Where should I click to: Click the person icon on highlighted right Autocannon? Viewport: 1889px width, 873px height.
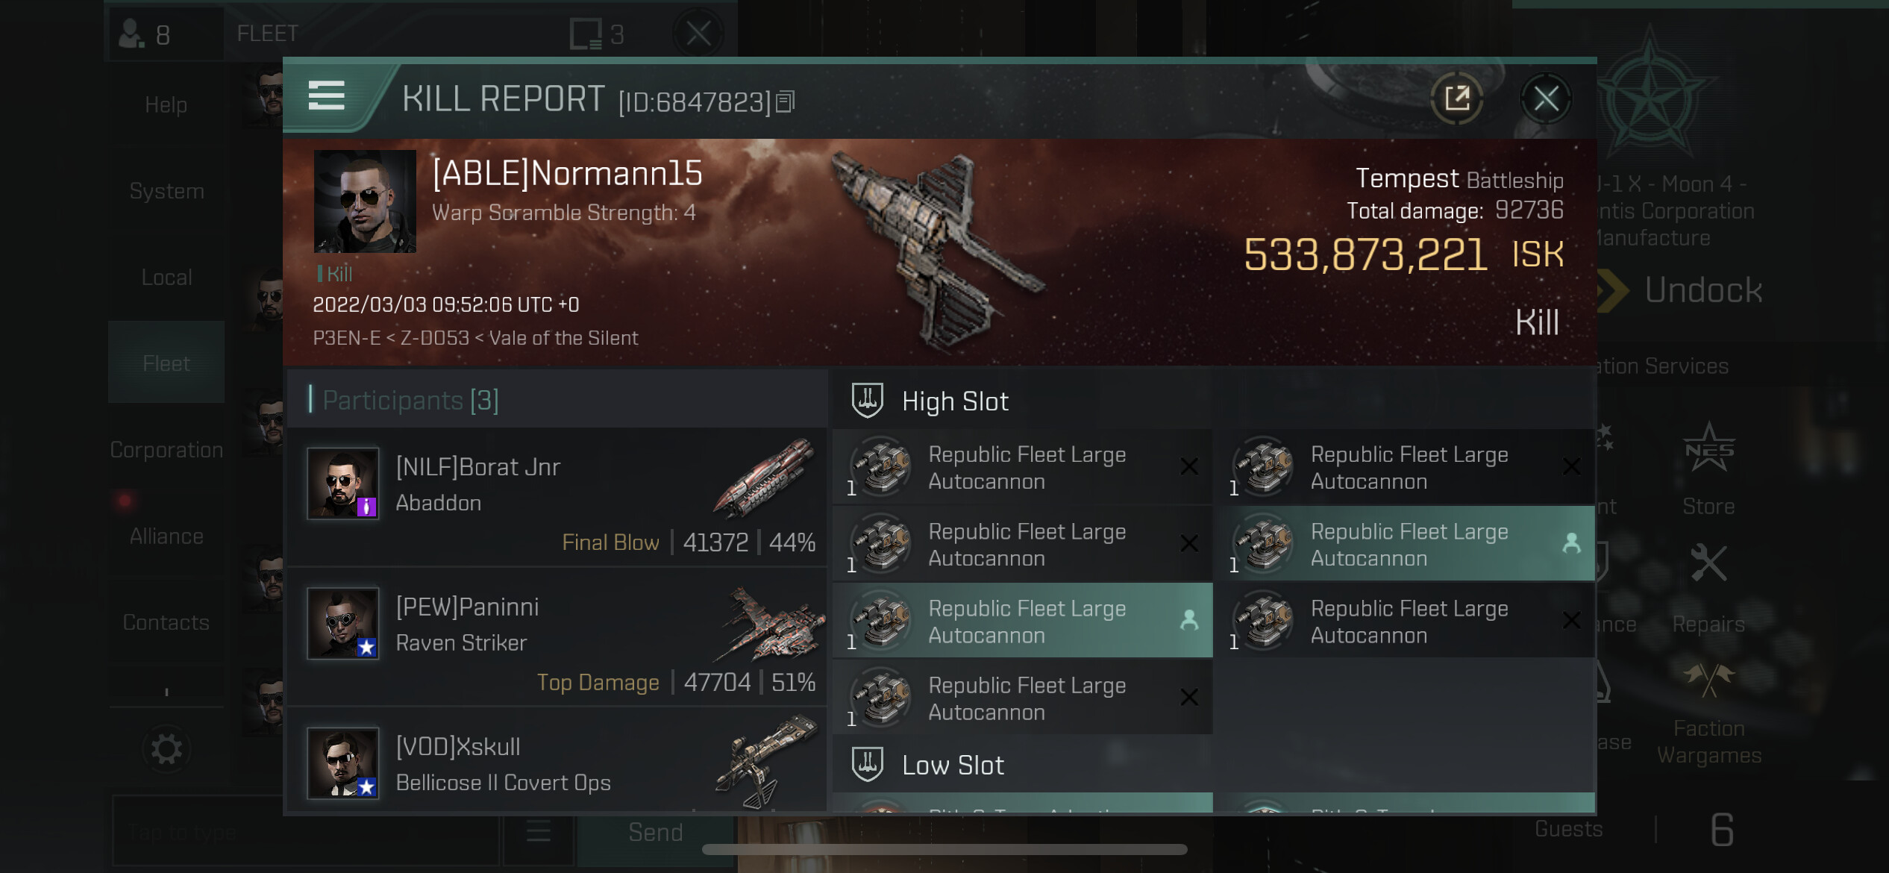click(x=1571, y=543)
